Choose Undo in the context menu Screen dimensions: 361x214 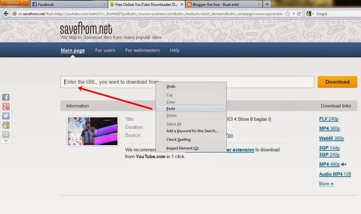click(191, 86)
